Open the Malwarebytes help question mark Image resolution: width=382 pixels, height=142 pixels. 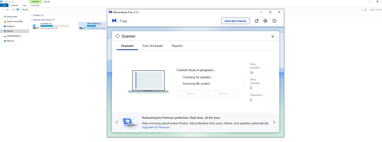274,21
